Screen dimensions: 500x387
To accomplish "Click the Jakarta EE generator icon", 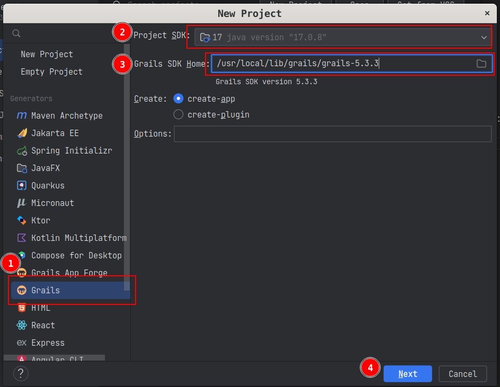I will (x=22, y=133).
